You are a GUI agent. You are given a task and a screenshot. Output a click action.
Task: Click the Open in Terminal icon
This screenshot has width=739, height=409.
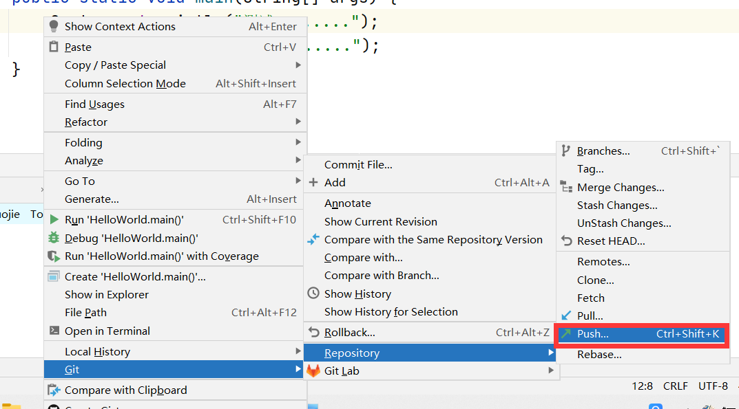54,331
